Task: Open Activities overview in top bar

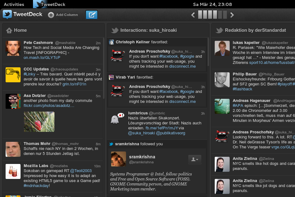Action: tap(14, 4)
